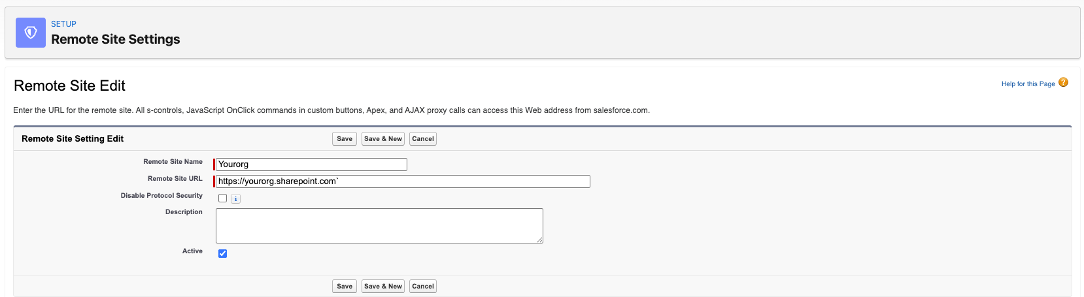Click the Description label
This screenshot has height=297, width=1084.
[184, 212]
